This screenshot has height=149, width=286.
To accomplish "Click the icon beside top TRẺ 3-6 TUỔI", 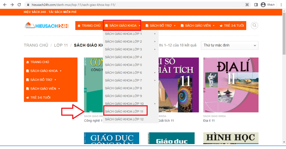I will tap(221, 26).
